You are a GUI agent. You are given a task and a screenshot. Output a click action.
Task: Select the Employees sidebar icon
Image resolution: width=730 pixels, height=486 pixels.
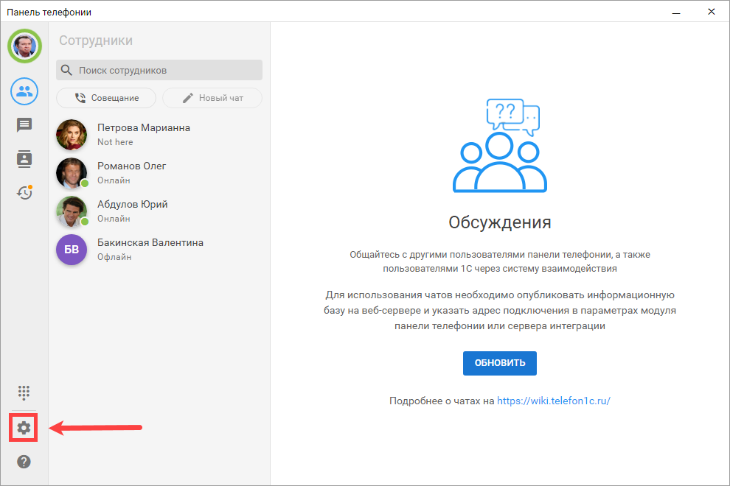[x=24, y=91]
